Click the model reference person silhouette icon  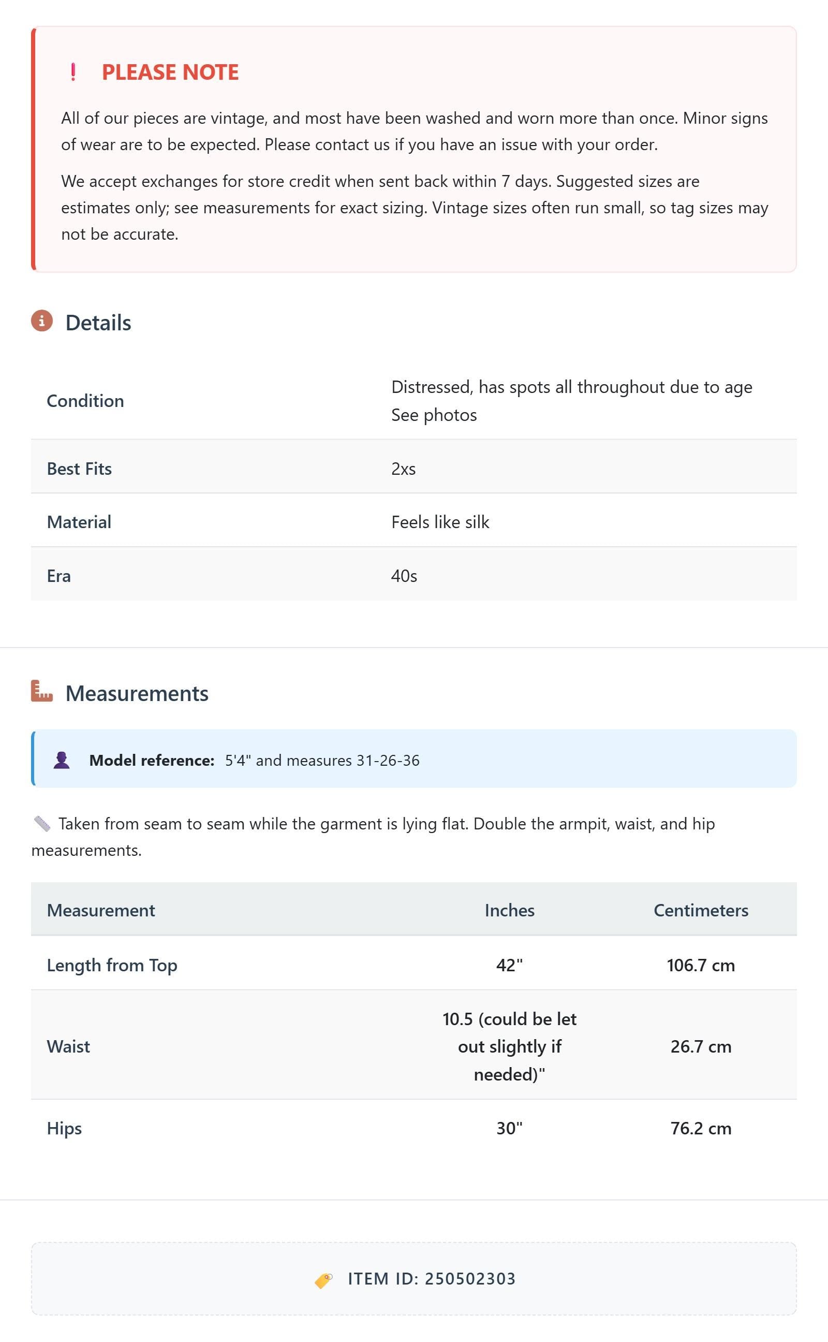click(x=62, y=760)
